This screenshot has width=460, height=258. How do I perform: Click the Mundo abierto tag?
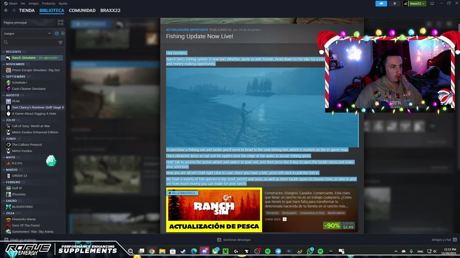click(336, 213)
